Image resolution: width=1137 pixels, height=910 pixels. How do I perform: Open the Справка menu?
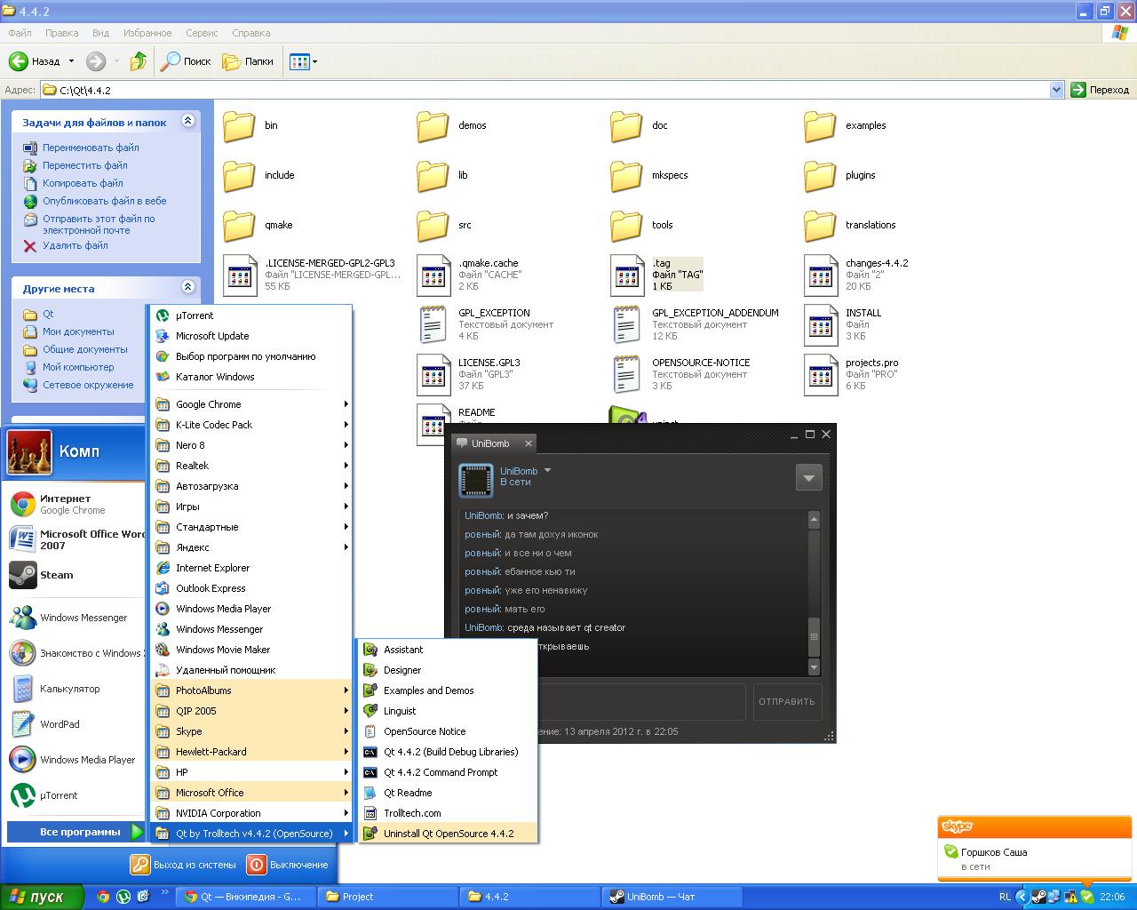point(250,33)
